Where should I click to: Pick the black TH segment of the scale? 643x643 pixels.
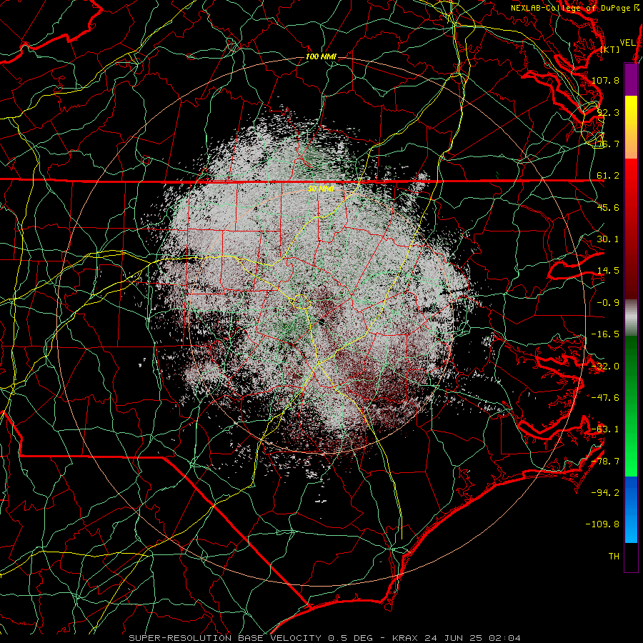[631, 557]
